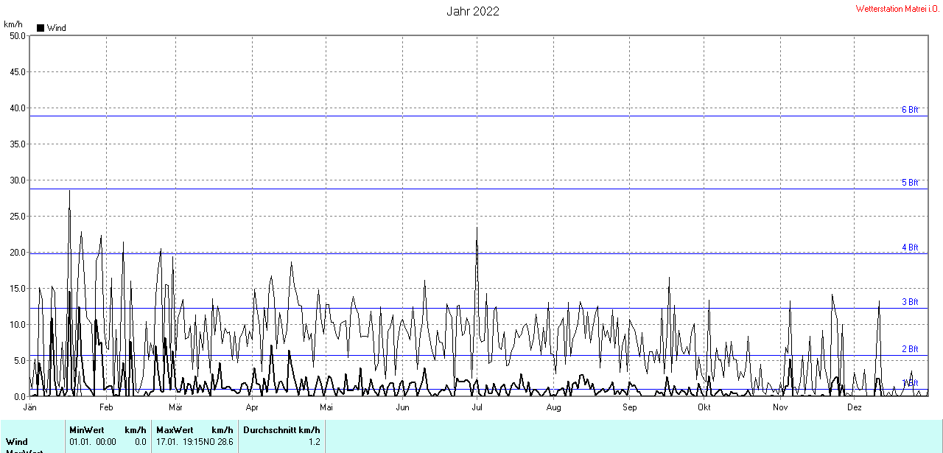
Task: Click the average value 1.2
Action: pos(314,442)
